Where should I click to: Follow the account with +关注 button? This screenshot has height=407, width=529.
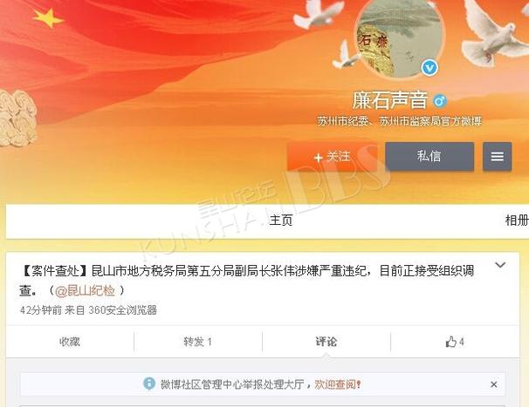(332, 157)
